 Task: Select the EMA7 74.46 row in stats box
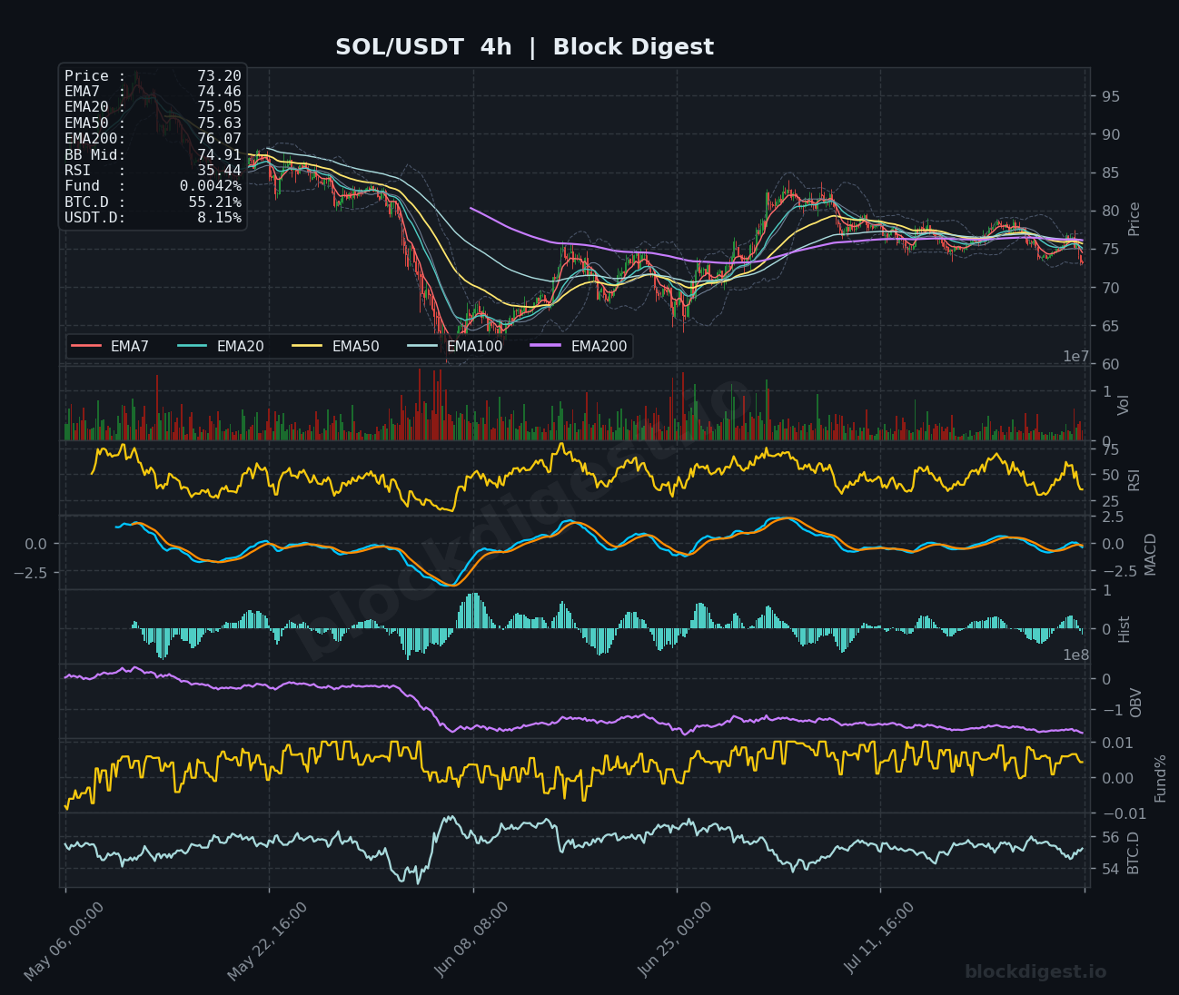pyautogui.click(x=153, y=91)
